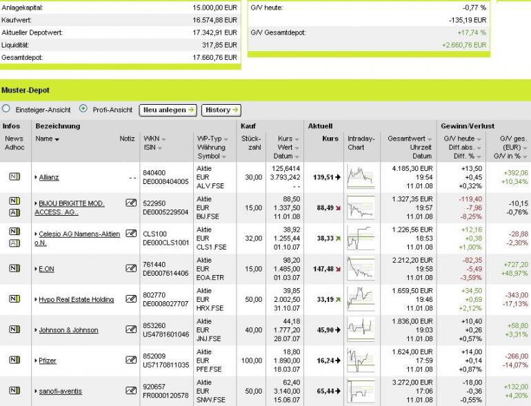The height and width of the screenshot is (406, 531).
Task: Sort by Kauf Datum arrow
Action: pos(297,157)
